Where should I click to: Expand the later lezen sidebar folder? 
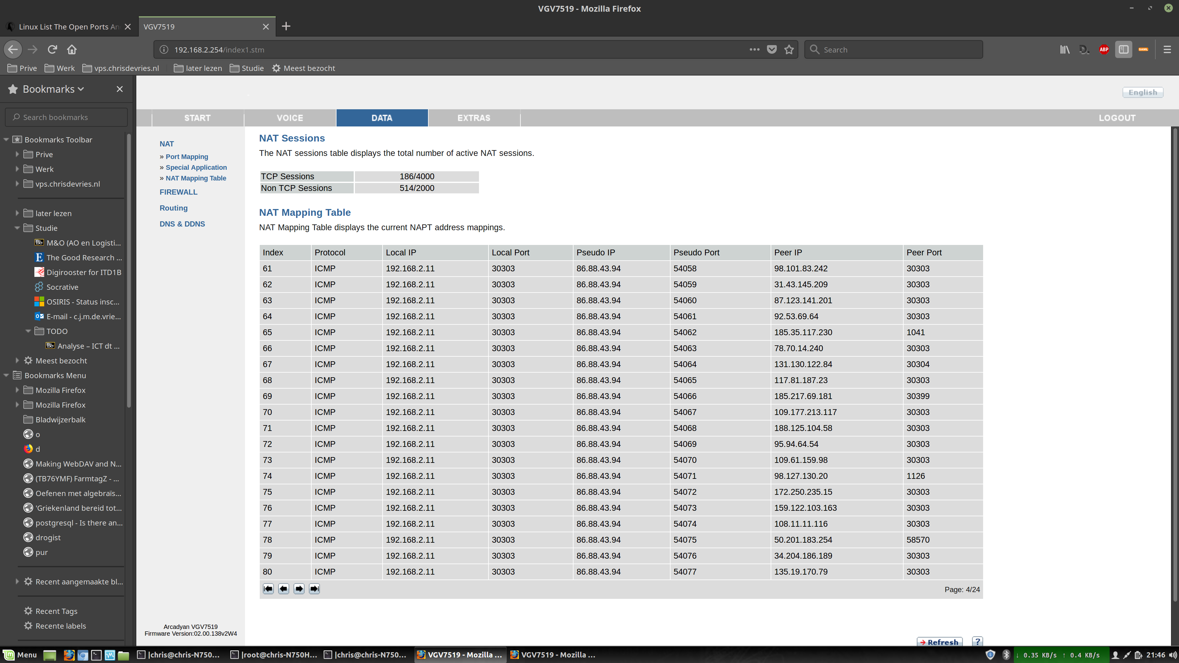click(18, 213)
